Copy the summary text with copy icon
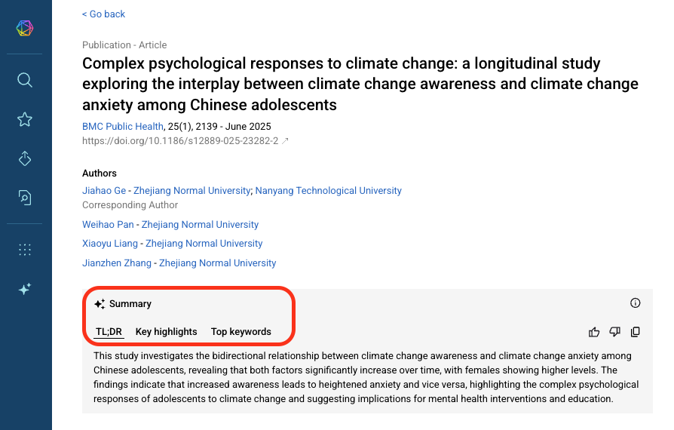674x430 pixels. tap(635, 332)
